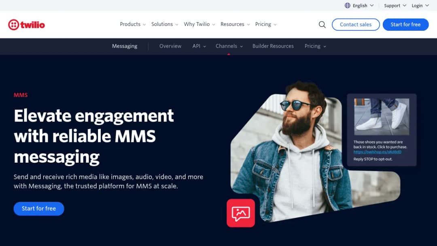Open the Why Twilio menu
The width and height of the screenshot is (437, 246).
click(199, 24)
